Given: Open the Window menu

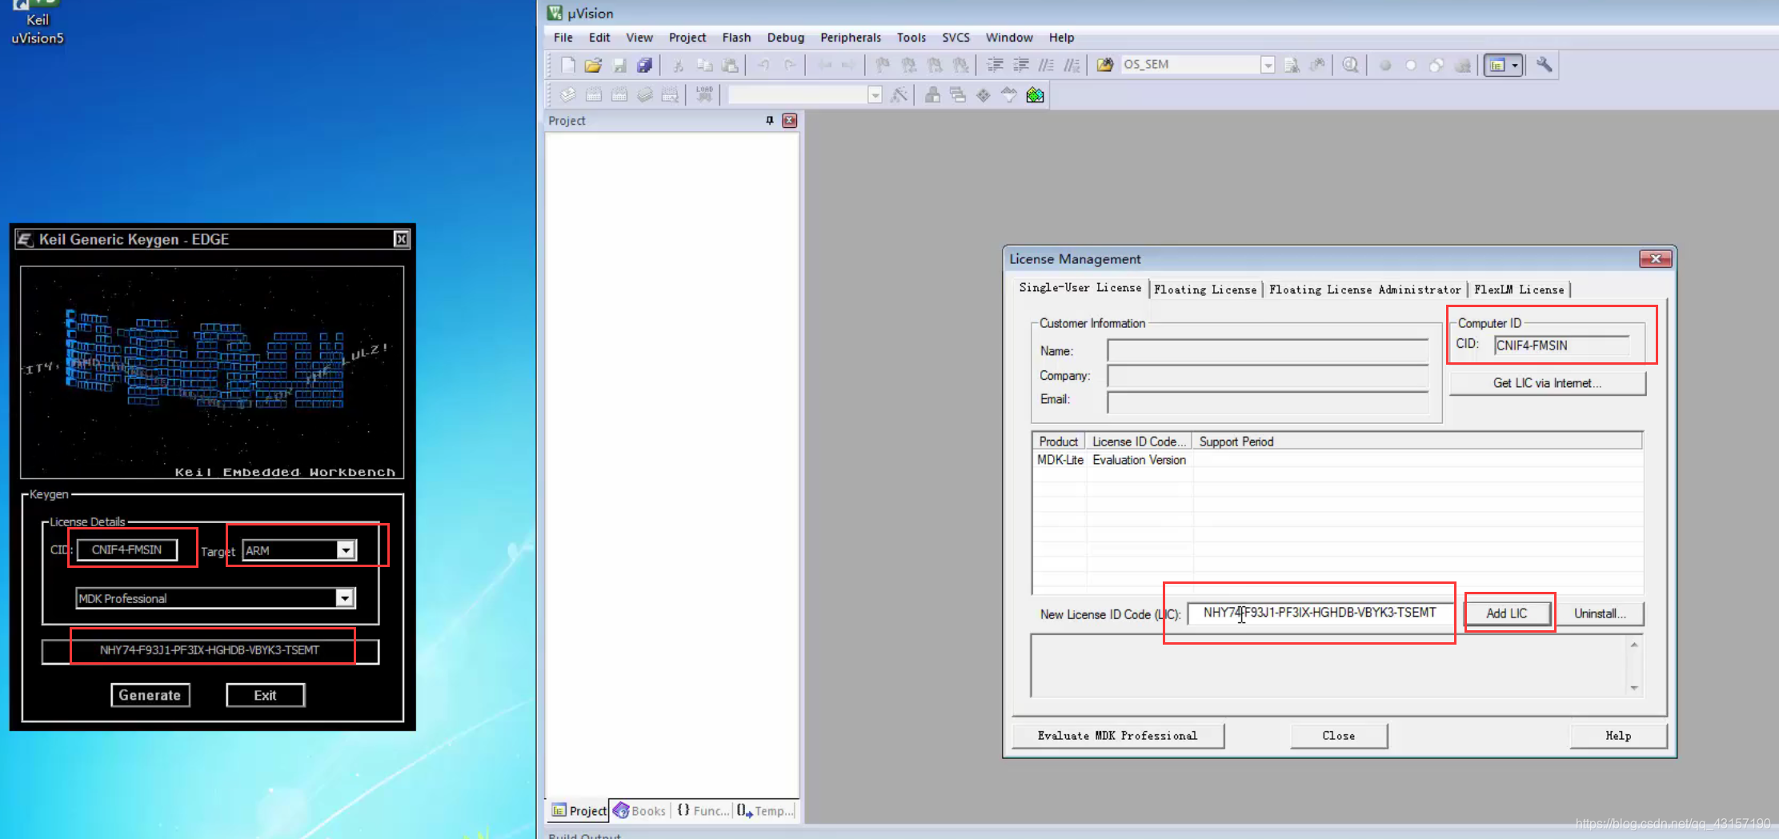Looking at the screenshot, I should (1009, 38).
